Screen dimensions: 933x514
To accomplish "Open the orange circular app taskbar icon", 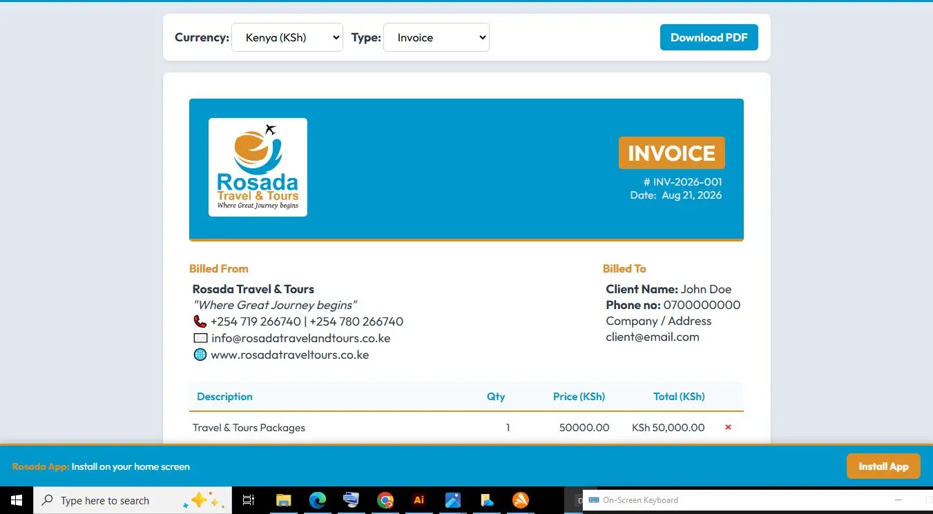I will [x=521, y=500].
